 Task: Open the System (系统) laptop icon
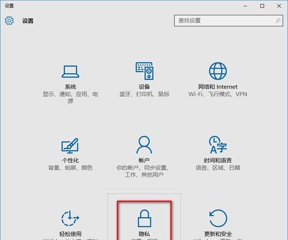pos(70,71)
